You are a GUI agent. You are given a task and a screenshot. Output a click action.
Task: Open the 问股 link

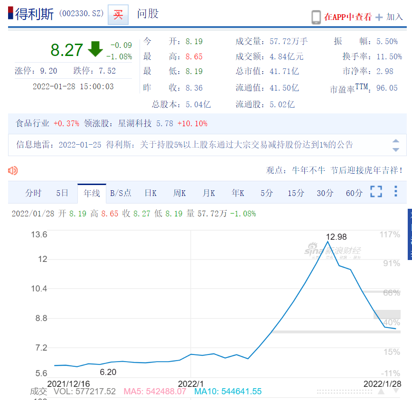pyautogui.click(x=148, y=14)
